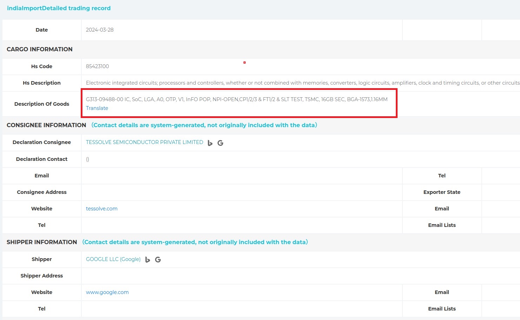Open TESSOLVE SEMICONDUCTOR PRIVATE LIMITED link
520x320 pixels.
(145, 142)
